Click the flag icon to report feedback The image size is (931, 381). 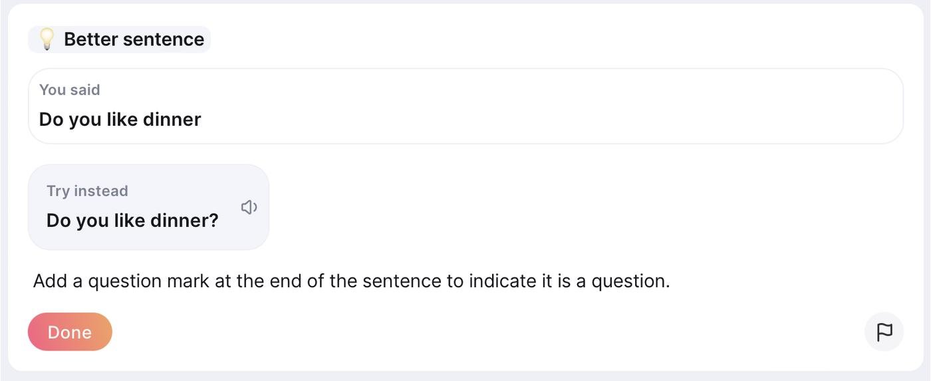[884, 332]
